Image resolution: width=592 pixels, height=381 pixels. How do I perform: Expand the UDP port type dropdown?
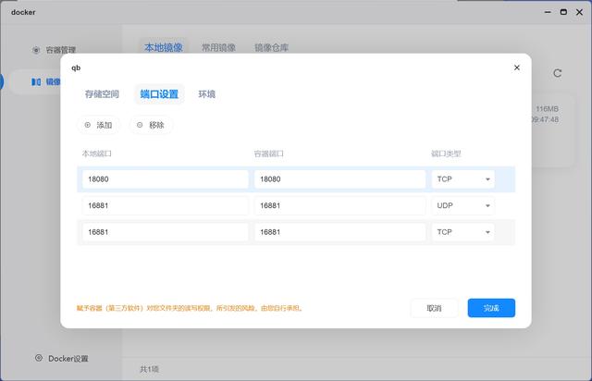pos(462,206)
